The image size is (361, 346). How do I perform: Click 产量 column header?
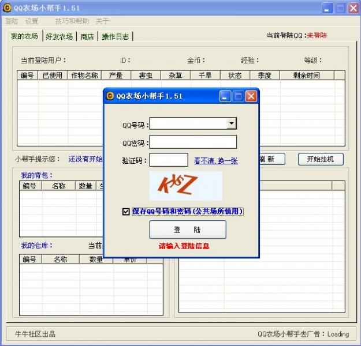click(x=116, y=75)
